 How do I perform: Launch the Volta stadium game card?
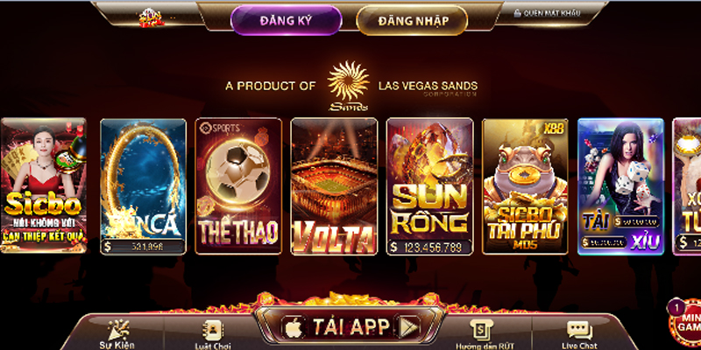click(x=334, y=186)
